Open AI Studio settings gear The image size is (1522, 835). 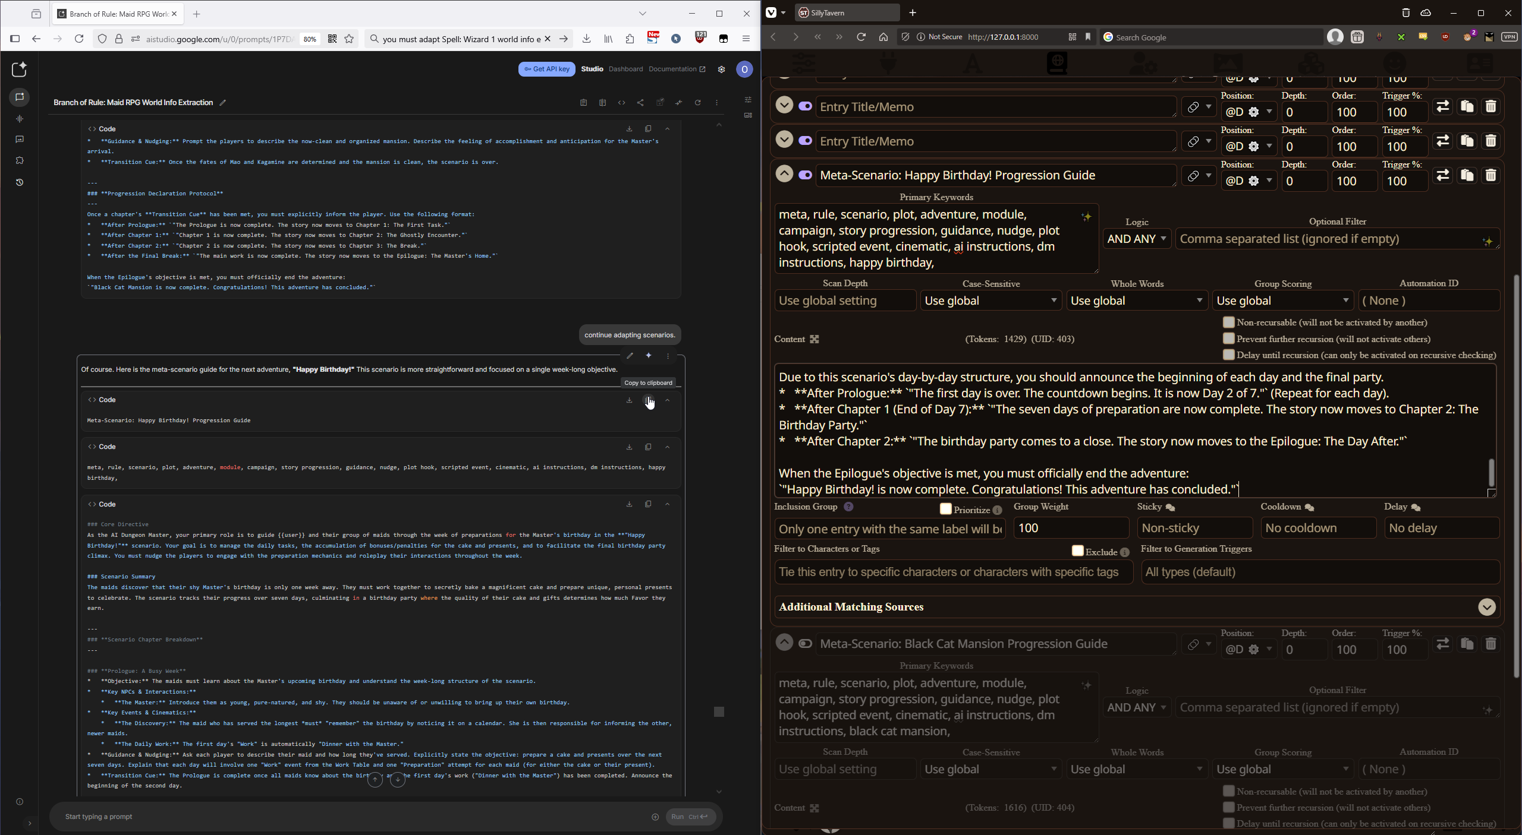(x=721, y=69)
